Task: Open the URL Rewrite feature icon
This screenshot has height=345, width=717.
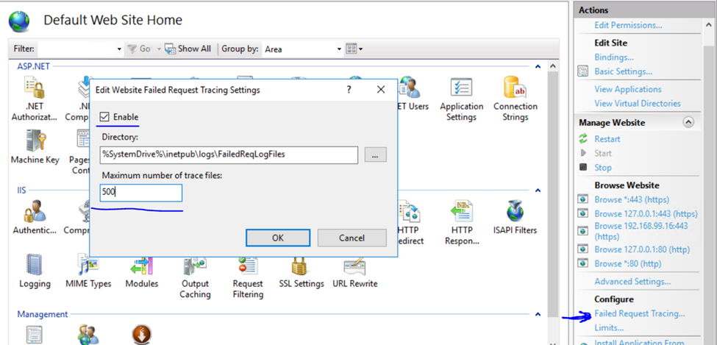Action: pyautogui.click(x=354, y=268)
